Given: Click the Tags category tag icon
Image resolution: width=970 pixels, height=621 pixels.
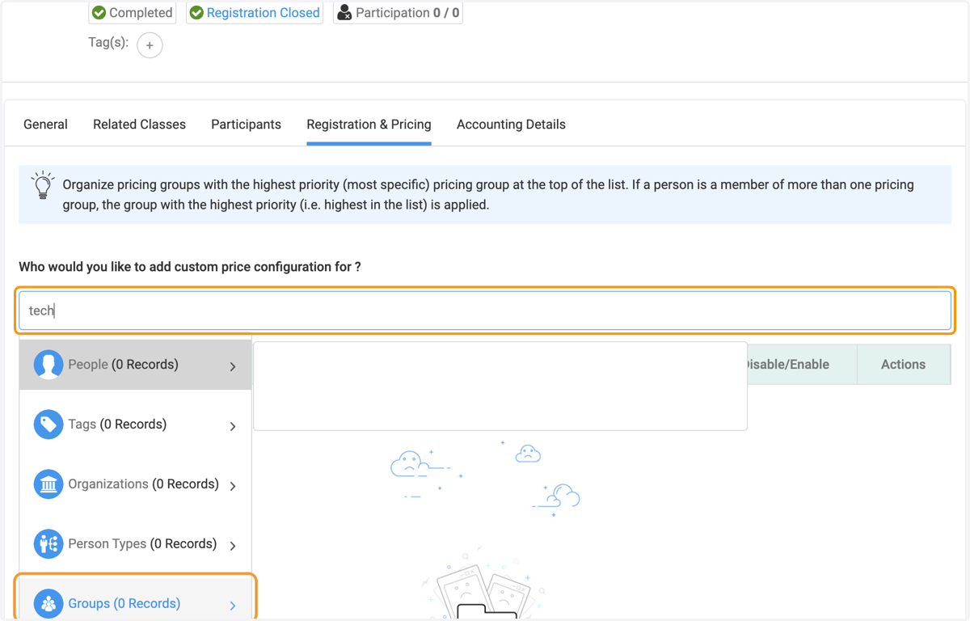Looking at the screenshot, I should click(x=48, y=425).
